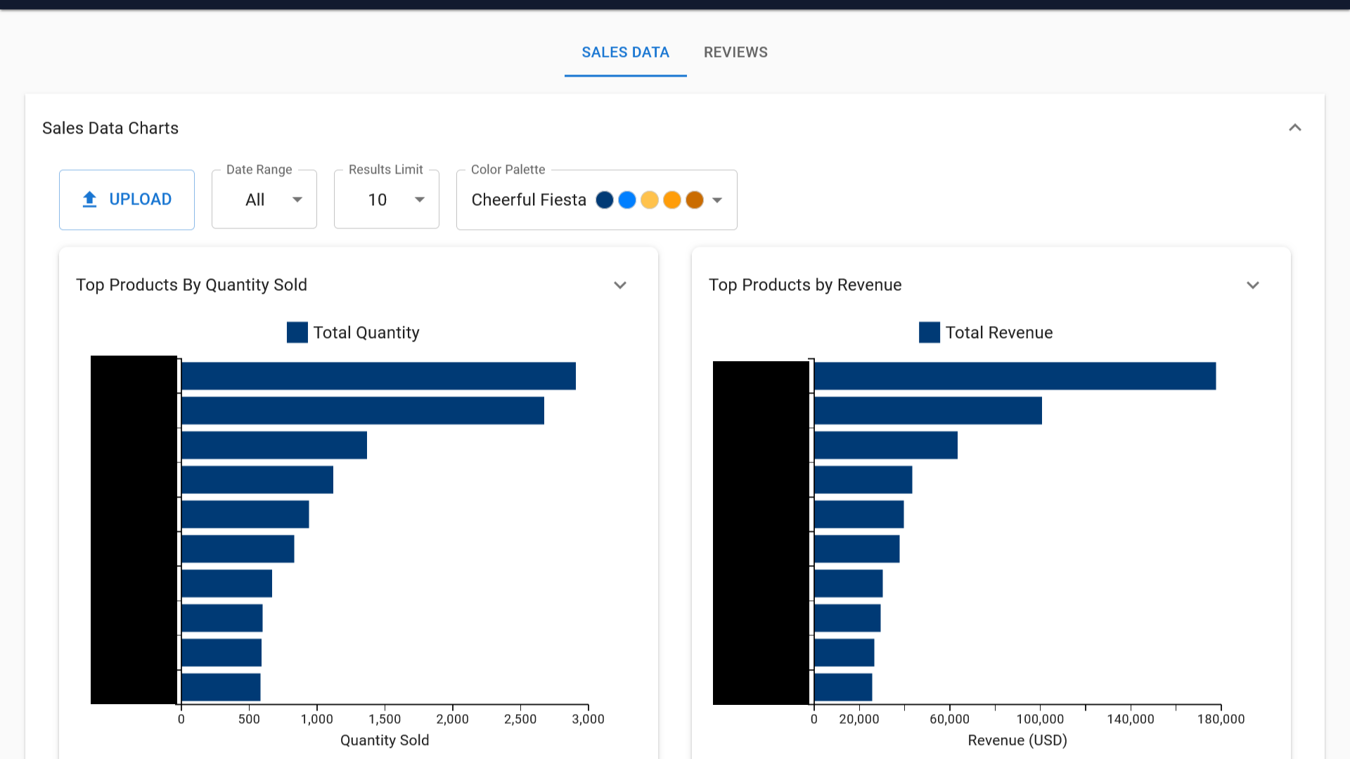1350x759 pixels.
Task: Click the '180,000' tick on revenue axis
Action: pos(1221,719)
